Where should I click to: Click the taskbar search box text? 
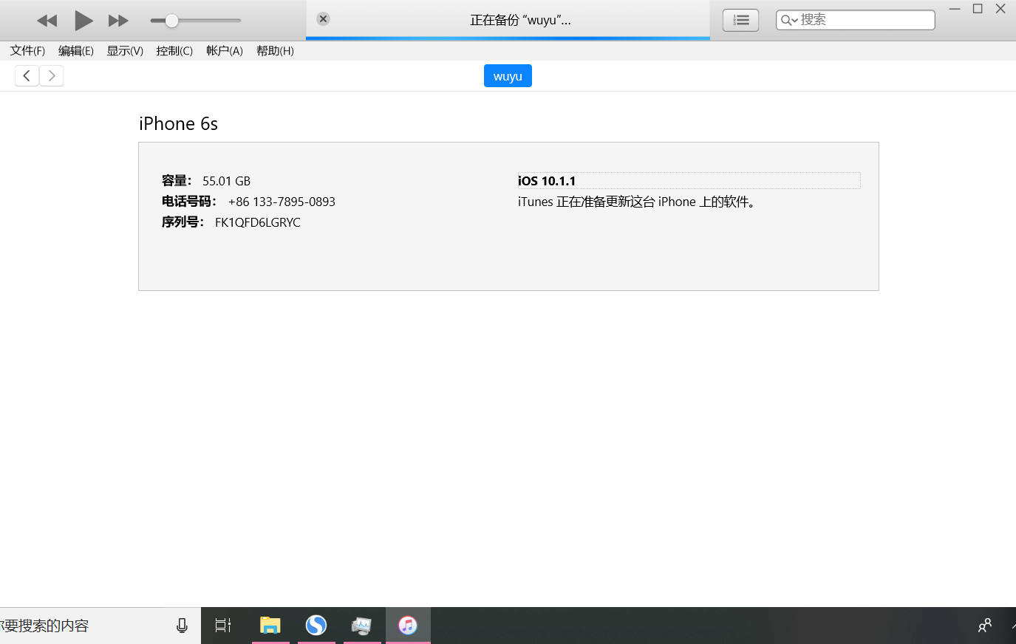[x=44, y=626]
